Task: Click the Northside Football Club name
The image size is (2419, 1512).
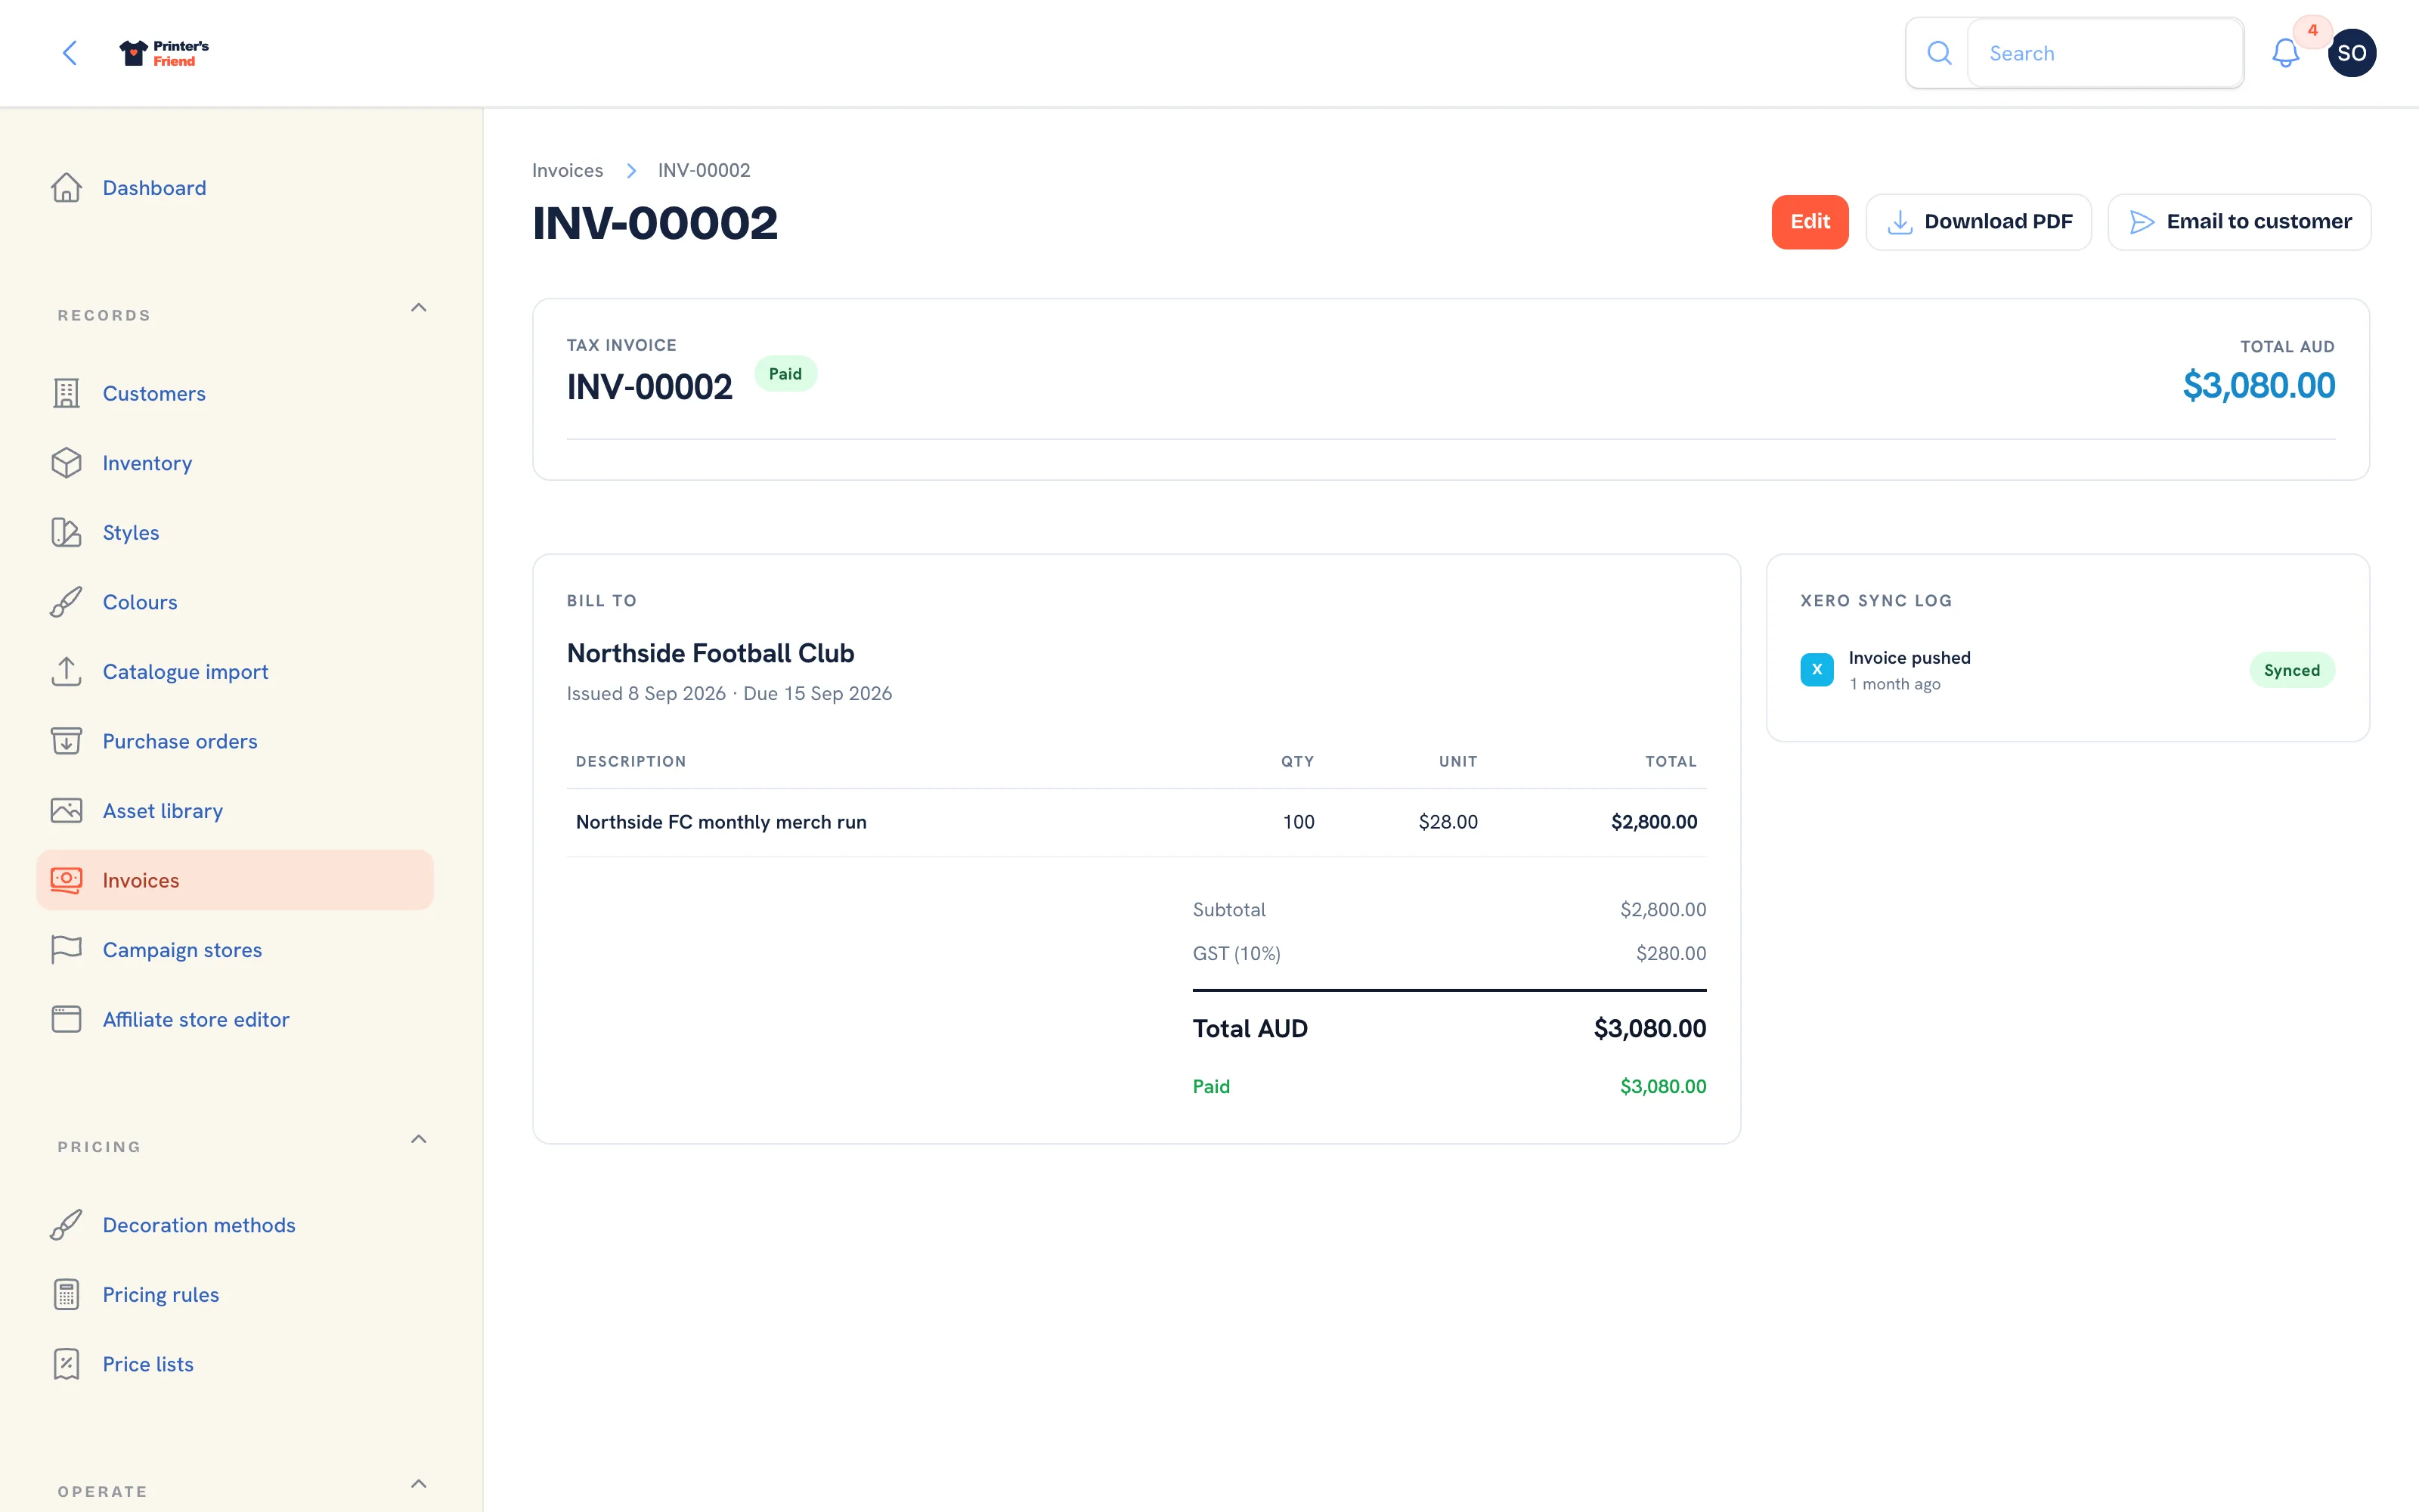Action: click(x=710, y=653)
